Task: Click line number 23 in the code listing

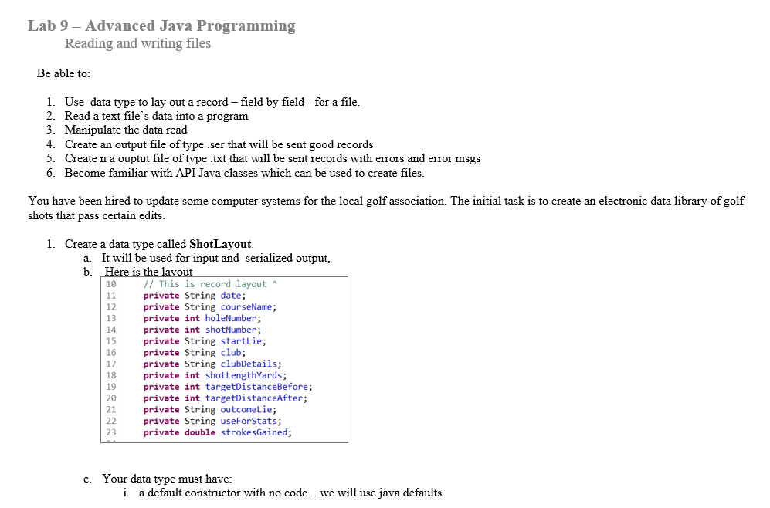Action: tap(111, 432)
